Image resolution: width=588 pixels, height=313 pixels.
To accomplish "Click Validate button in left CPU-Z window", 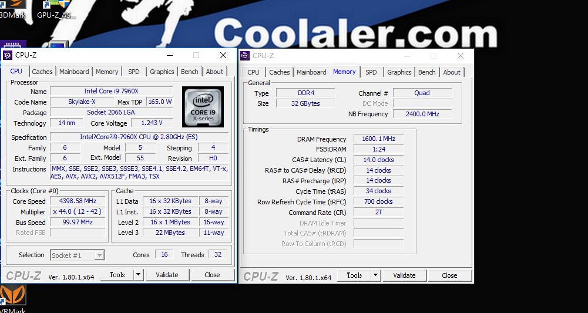I will tap(167, 275).
